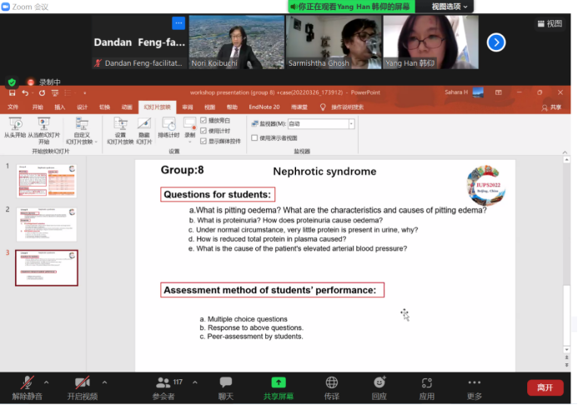Open the participants panel
Image resolution: width=578 pixels, height=405 pixels.
(163, 383)
